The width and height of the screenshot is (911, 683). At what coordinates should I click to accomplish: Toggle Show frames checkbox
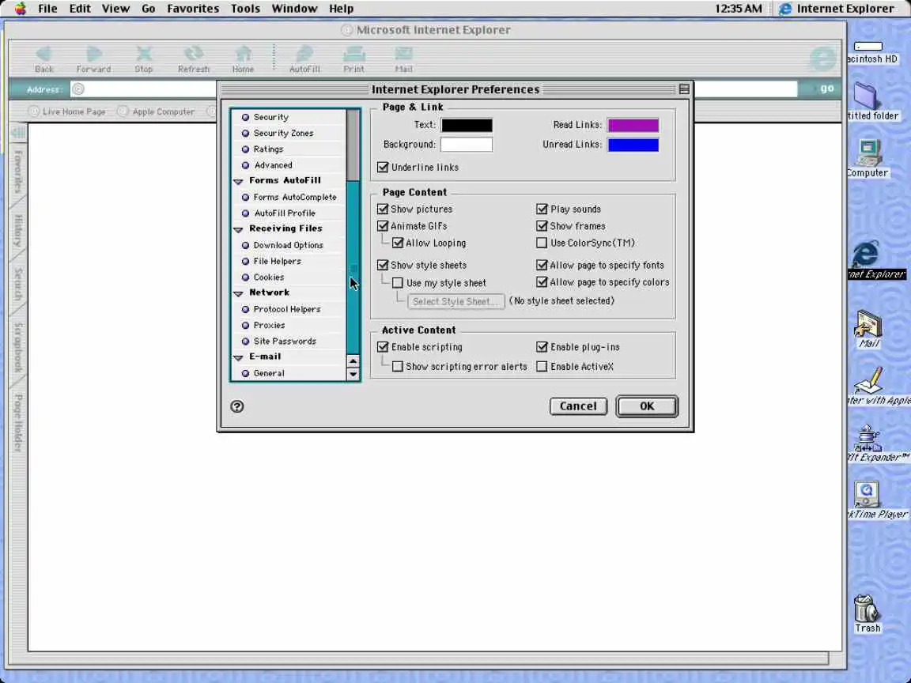coord(542,226)
